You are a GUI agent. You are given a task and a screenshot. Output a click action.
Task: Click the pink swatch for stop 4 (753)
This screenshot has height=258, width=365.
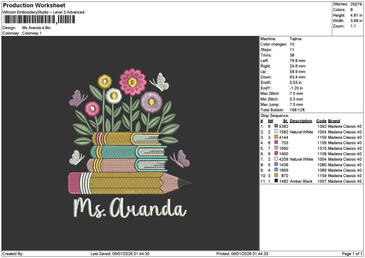276,142
